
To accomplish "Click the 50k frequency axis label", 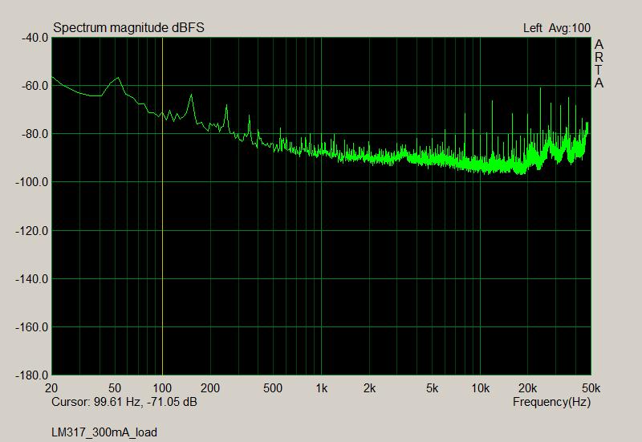I will pyautogui.click(x=591, y=387).
